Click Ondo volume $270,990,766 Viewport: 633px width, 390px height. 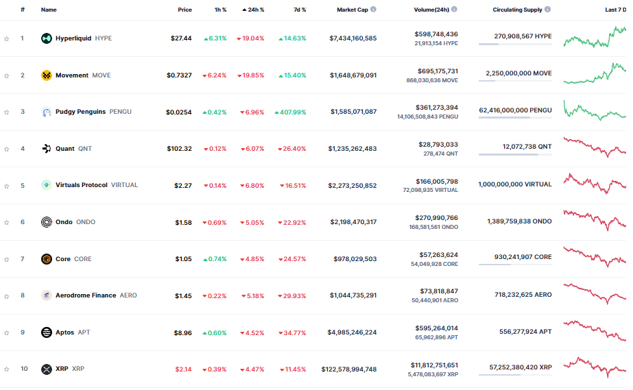pos(436,218)
